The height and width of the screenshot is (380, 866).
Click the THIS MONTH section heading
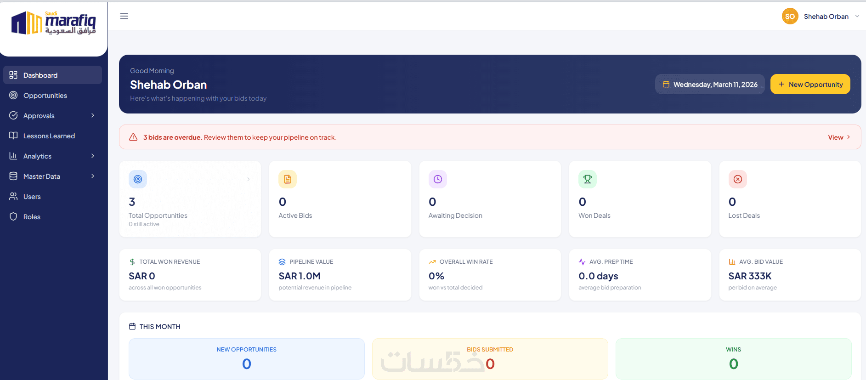[160, 327]
